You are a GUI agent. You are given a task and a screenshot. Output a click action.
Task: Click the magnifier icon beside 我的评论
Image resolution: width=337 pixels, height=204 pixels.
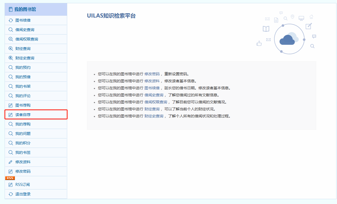11,96
